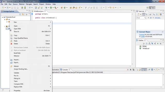The width and height of the screenshot is (165, 92).
Task: Toggle Hide Static Members in Outline
Action: click(155, 43)
